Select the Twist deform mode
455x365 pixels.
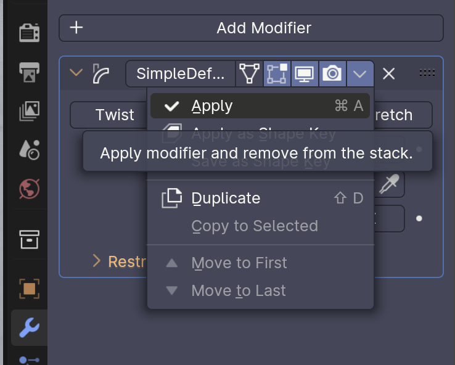coord(115,115)
